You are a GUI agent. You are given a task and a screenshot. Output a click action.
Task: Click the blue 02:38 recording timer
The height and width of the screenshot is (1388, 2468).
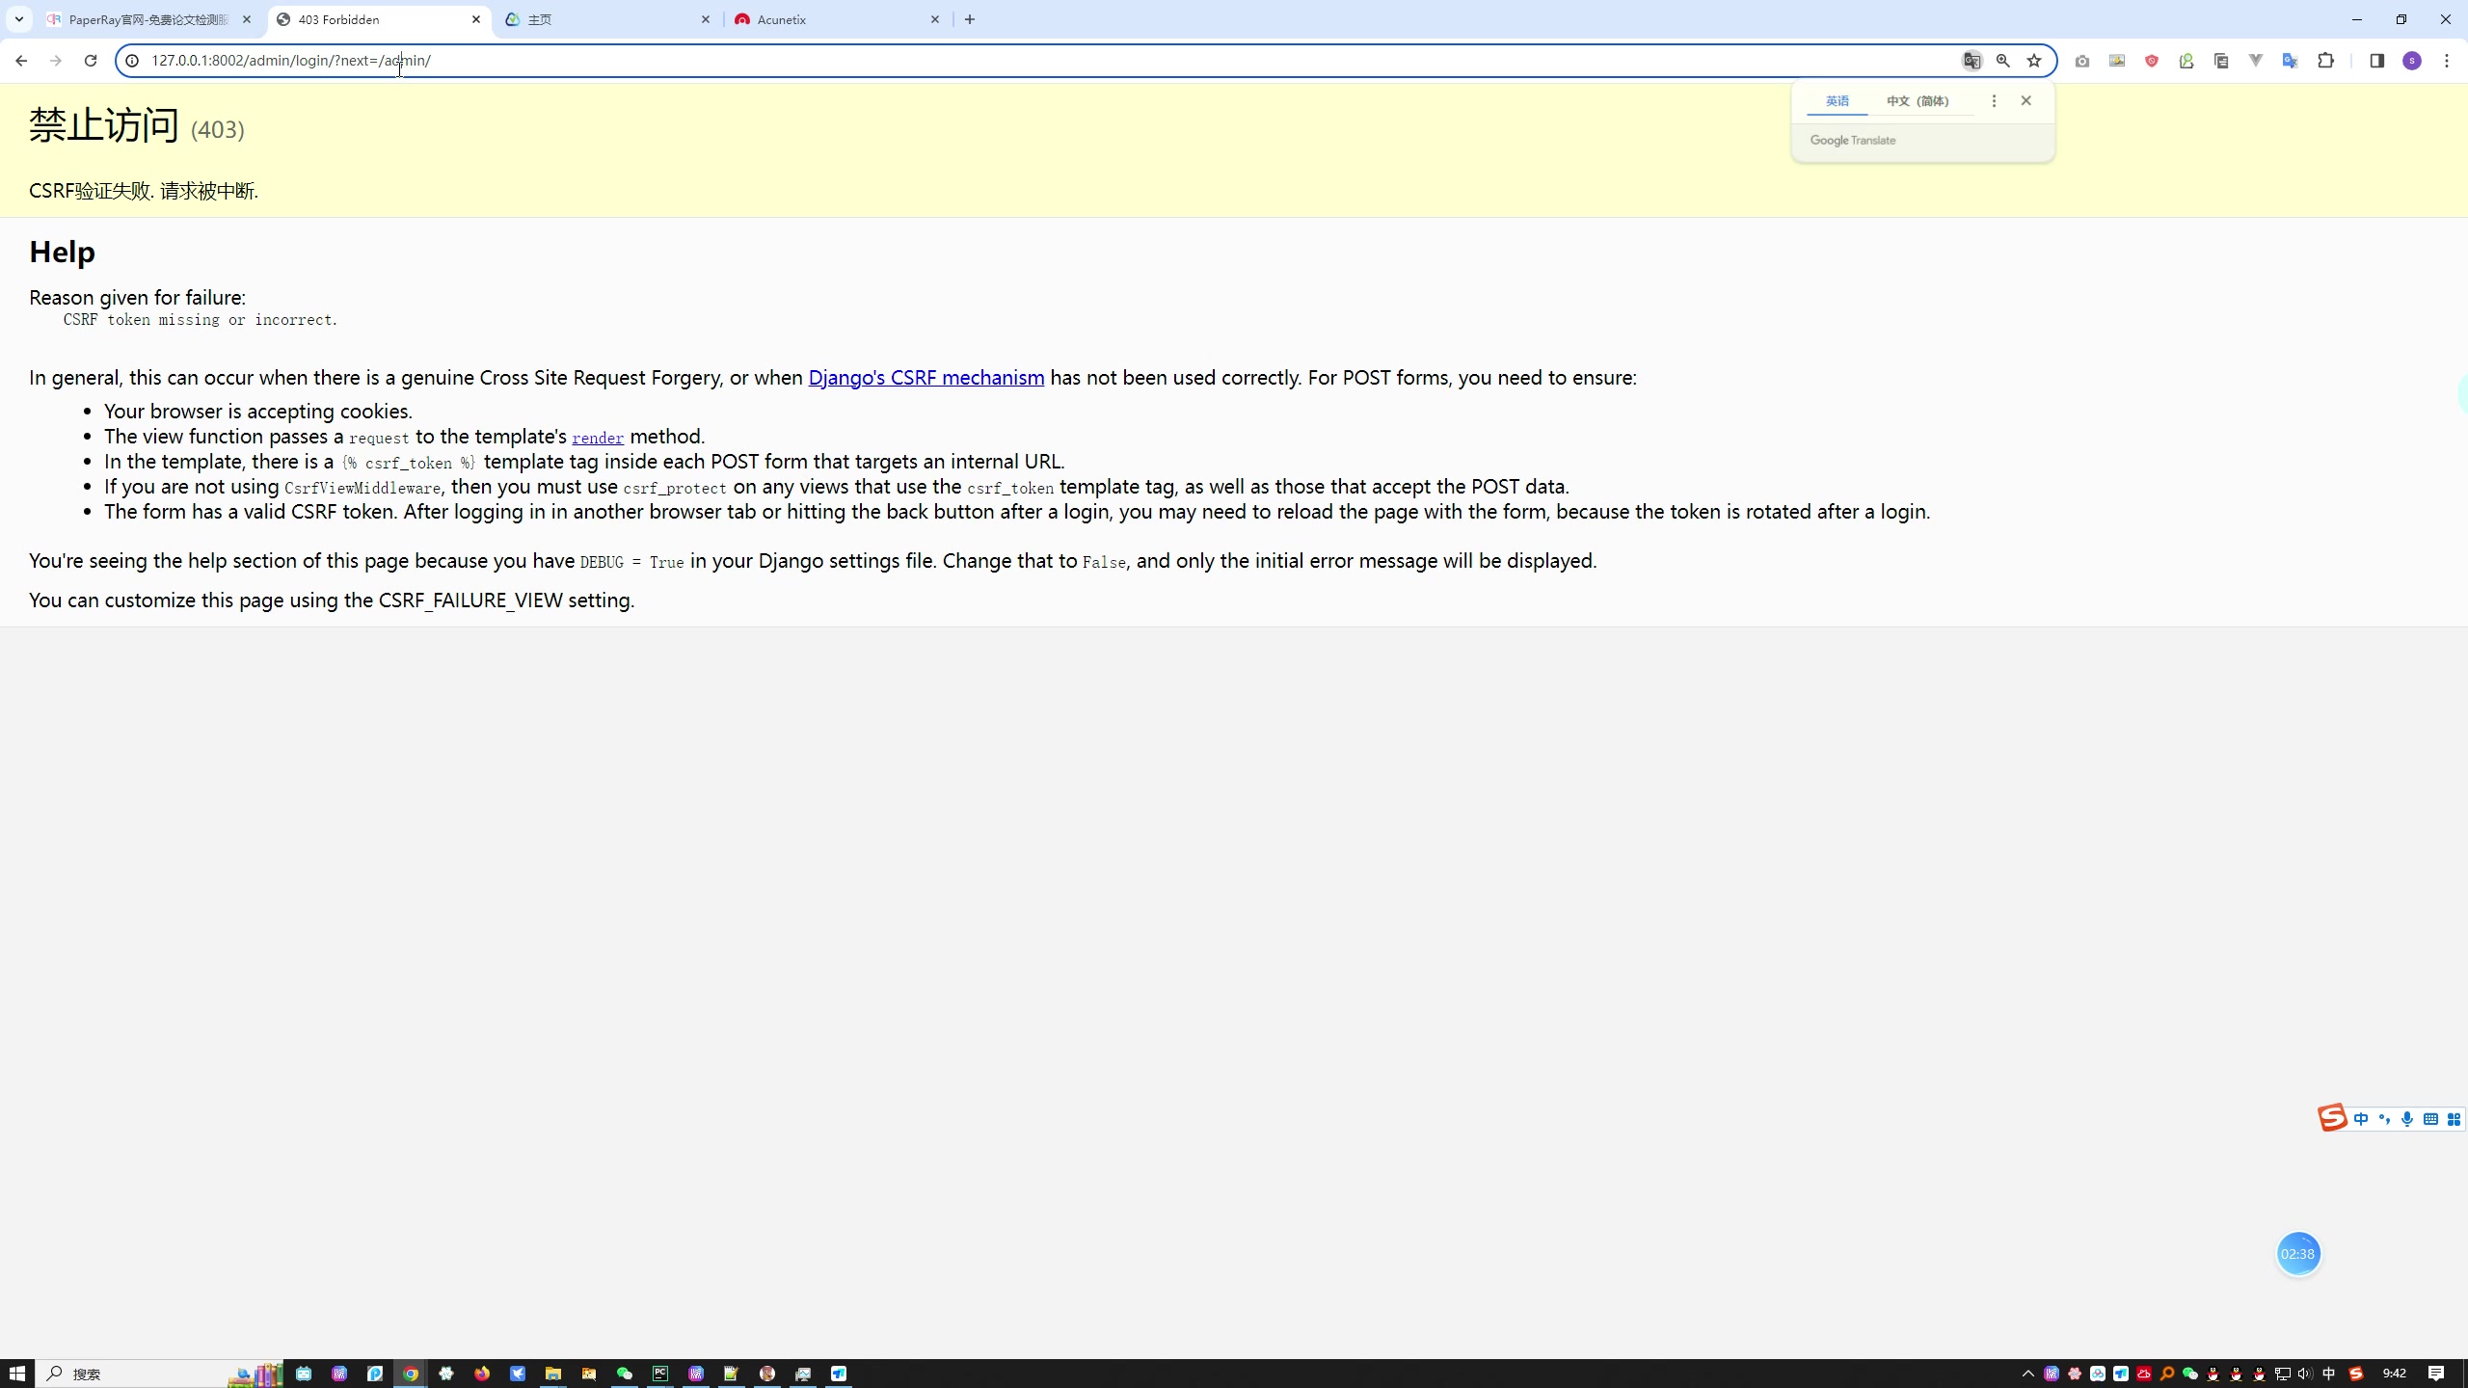pos(2297,1254)
